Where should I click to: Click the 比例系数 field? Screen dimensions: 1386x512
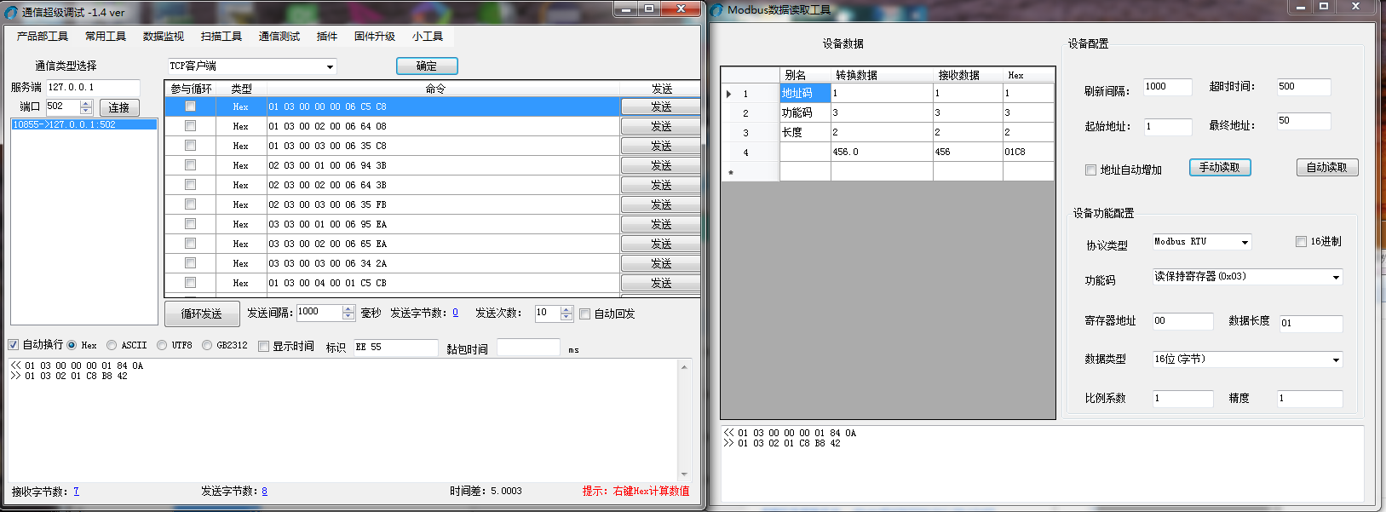pyautogui.click(x=1182, y=399)
